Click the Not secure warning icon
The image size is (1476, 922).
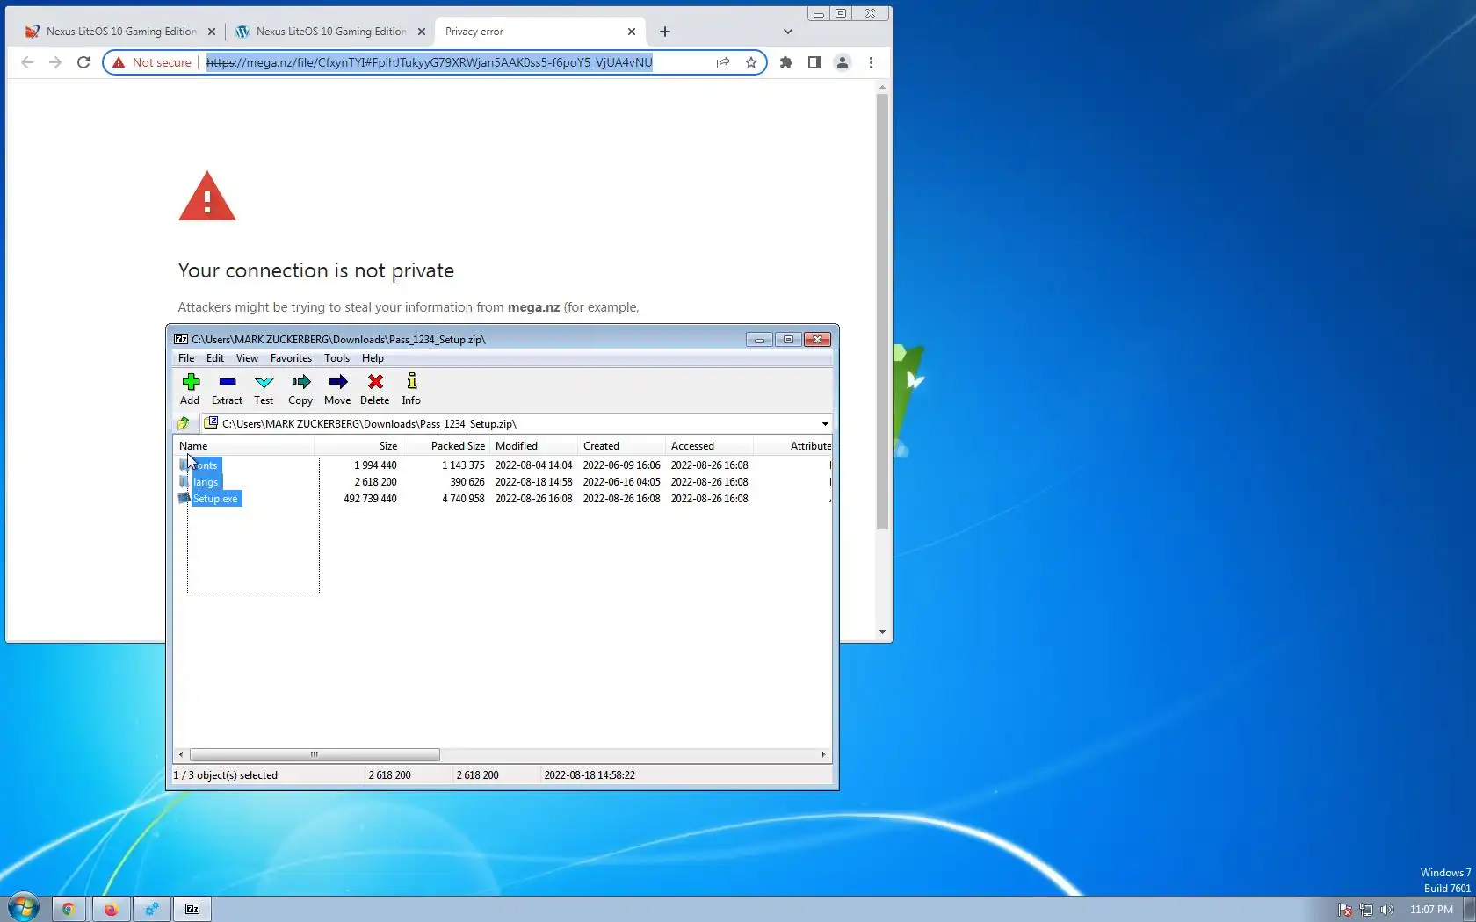[x=119, y=62]
